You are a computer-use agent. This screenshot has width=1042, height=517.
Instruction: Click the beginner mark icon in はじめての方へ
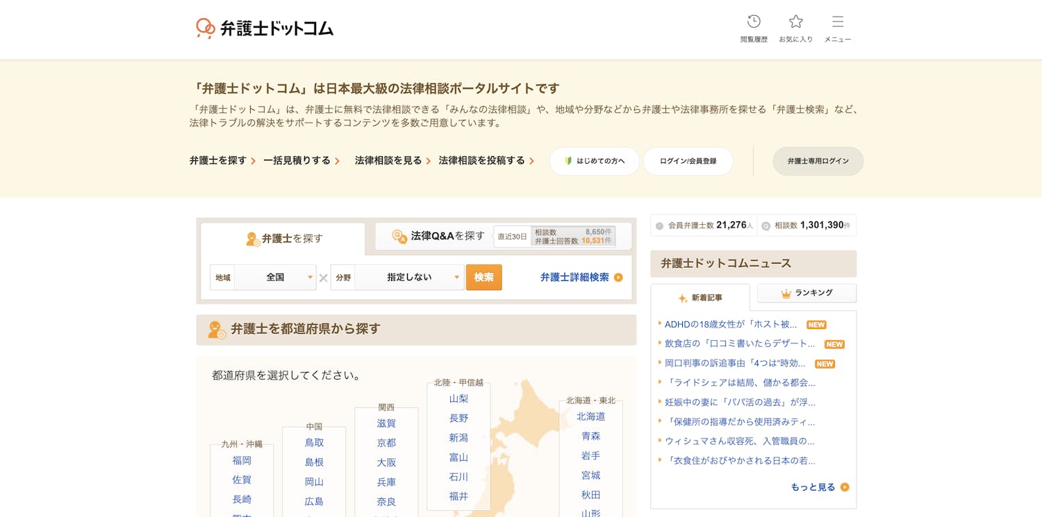(568, 161)
